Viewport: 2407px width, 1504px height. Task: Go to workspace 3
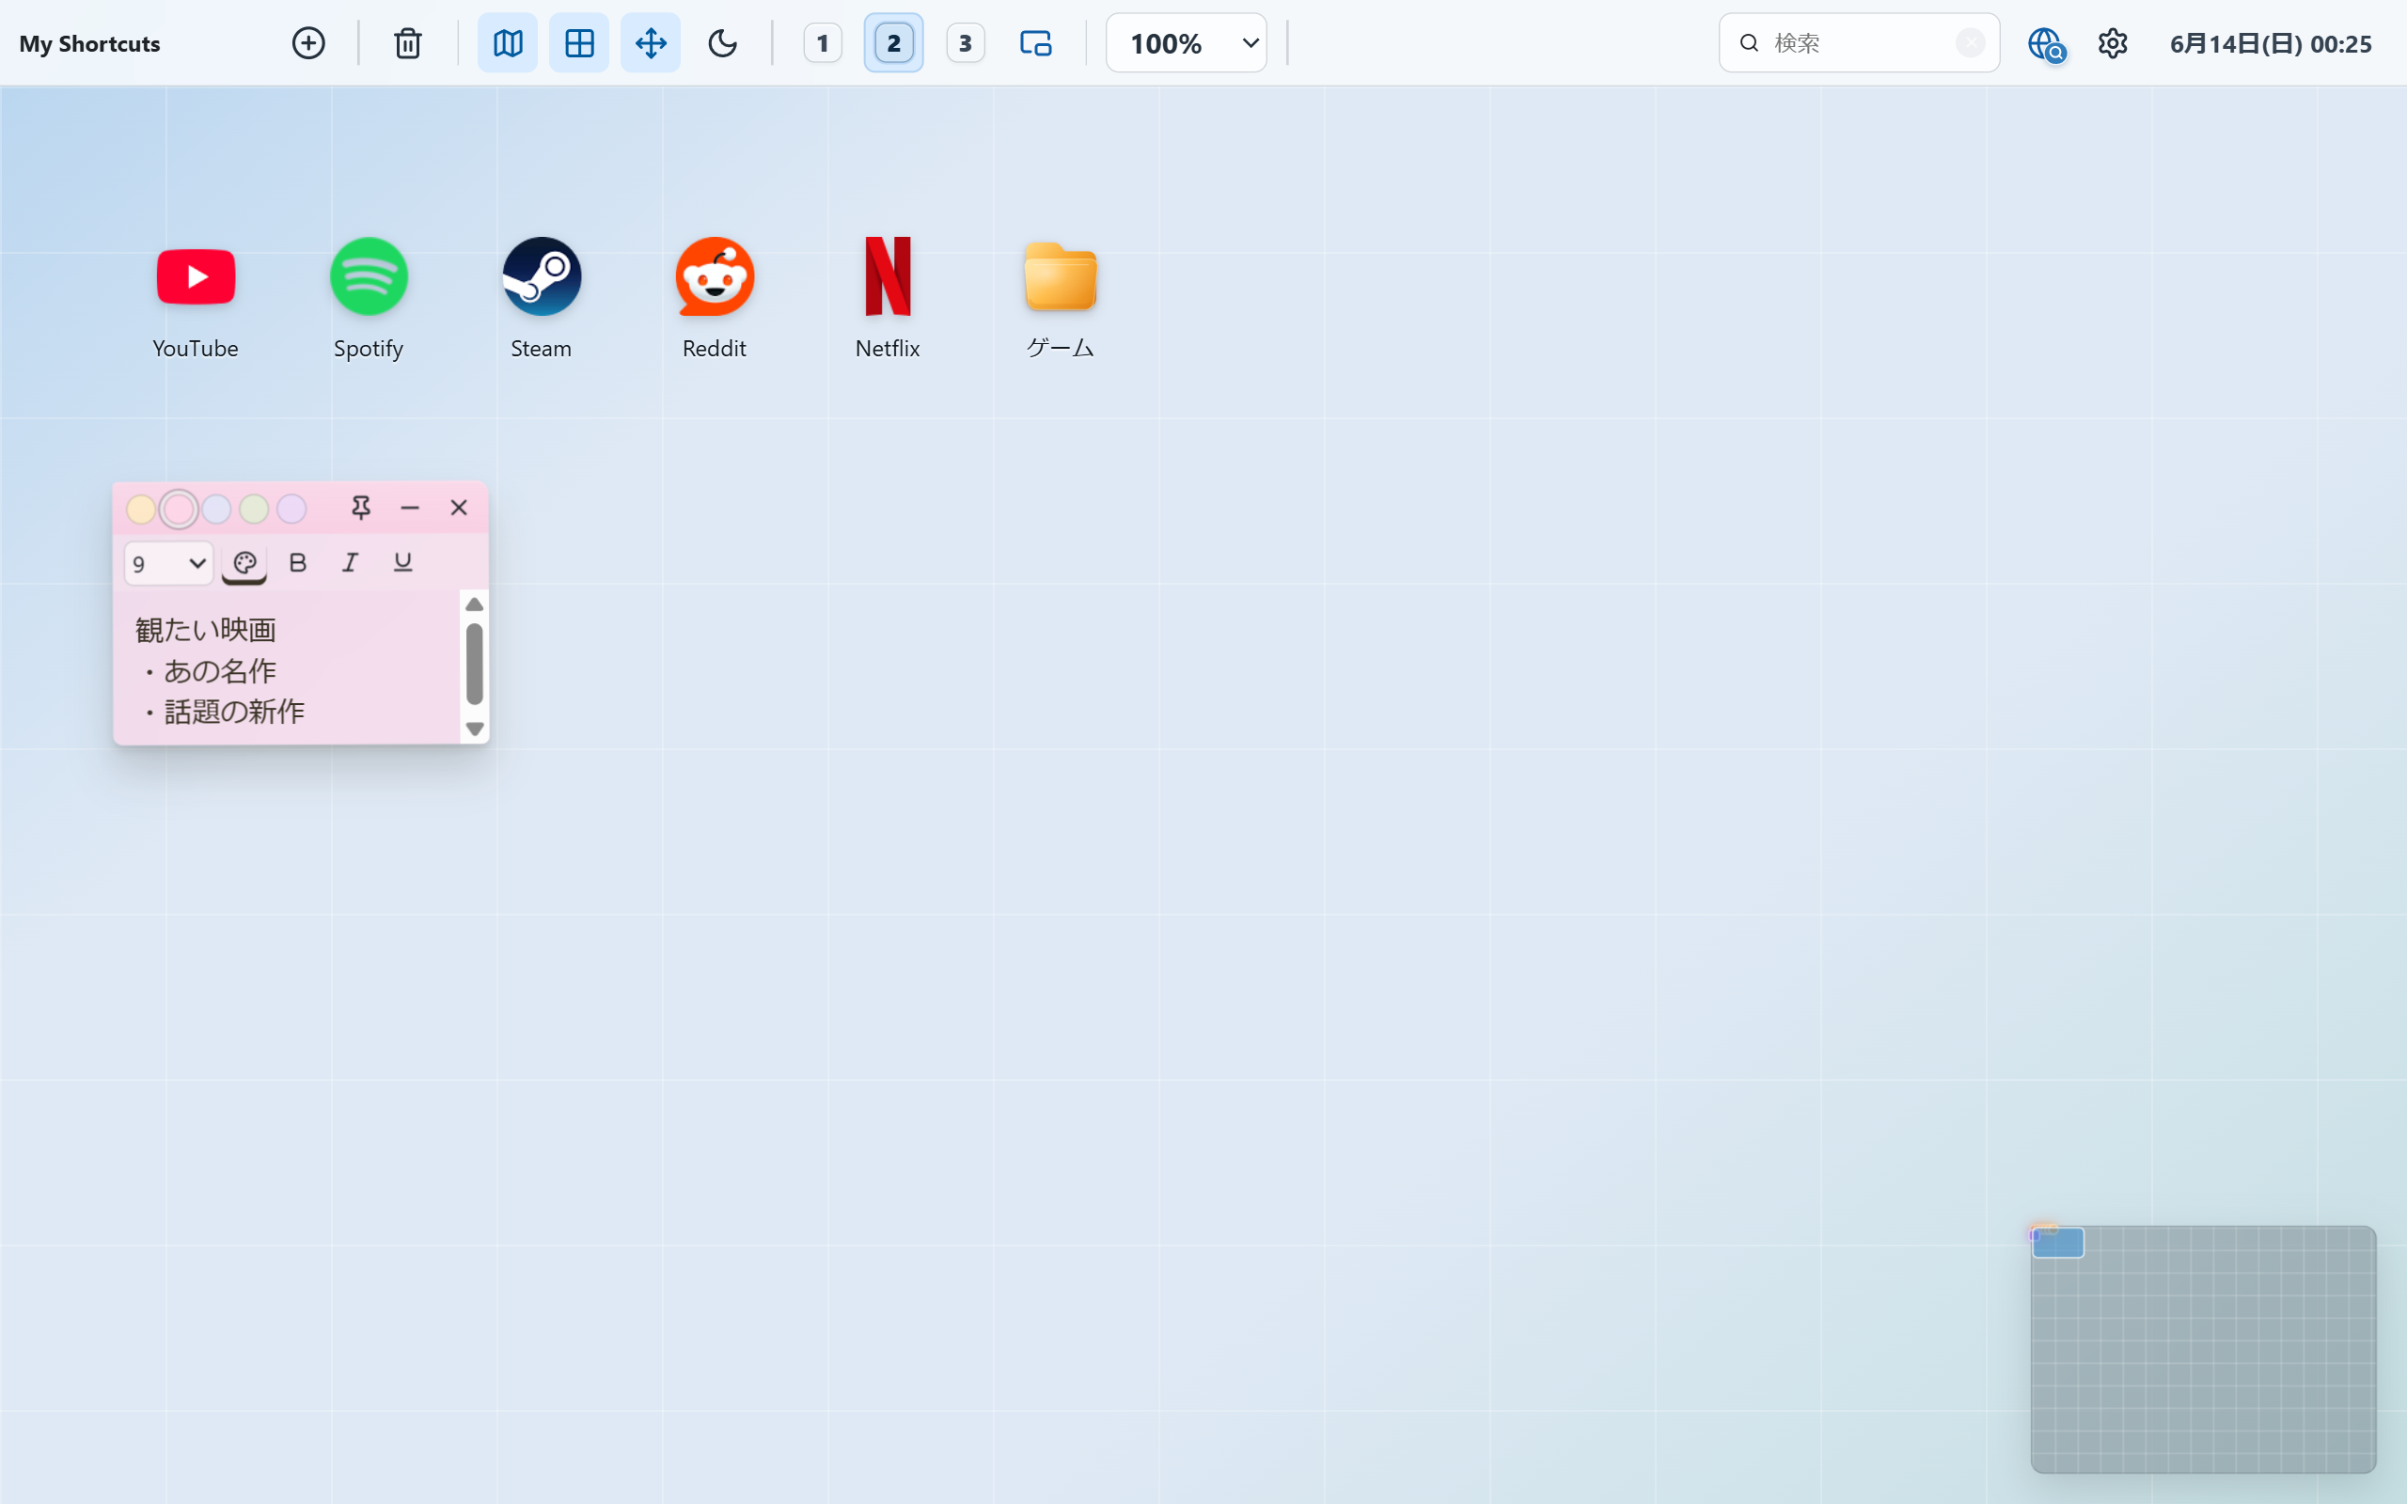[965, 43]
